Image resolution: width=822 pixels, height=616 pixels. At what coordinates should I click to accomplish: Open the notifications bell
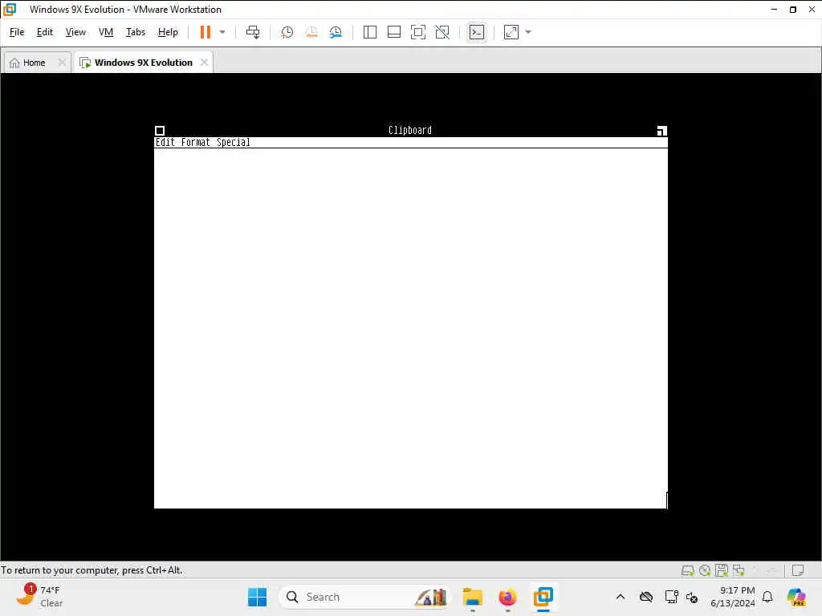coord(767,597)
